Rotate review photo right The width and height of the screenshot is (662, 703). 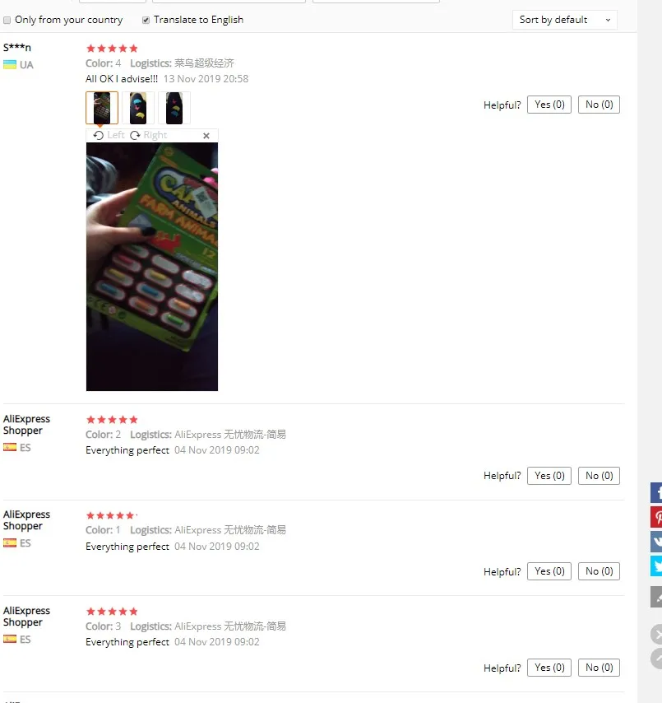coord(149,135)
